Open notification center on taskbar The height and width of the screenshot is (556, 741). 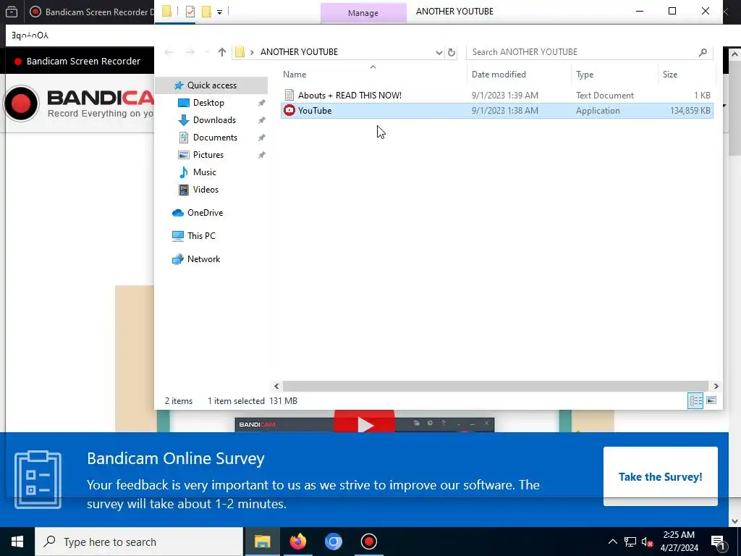[x=718, y=542]
